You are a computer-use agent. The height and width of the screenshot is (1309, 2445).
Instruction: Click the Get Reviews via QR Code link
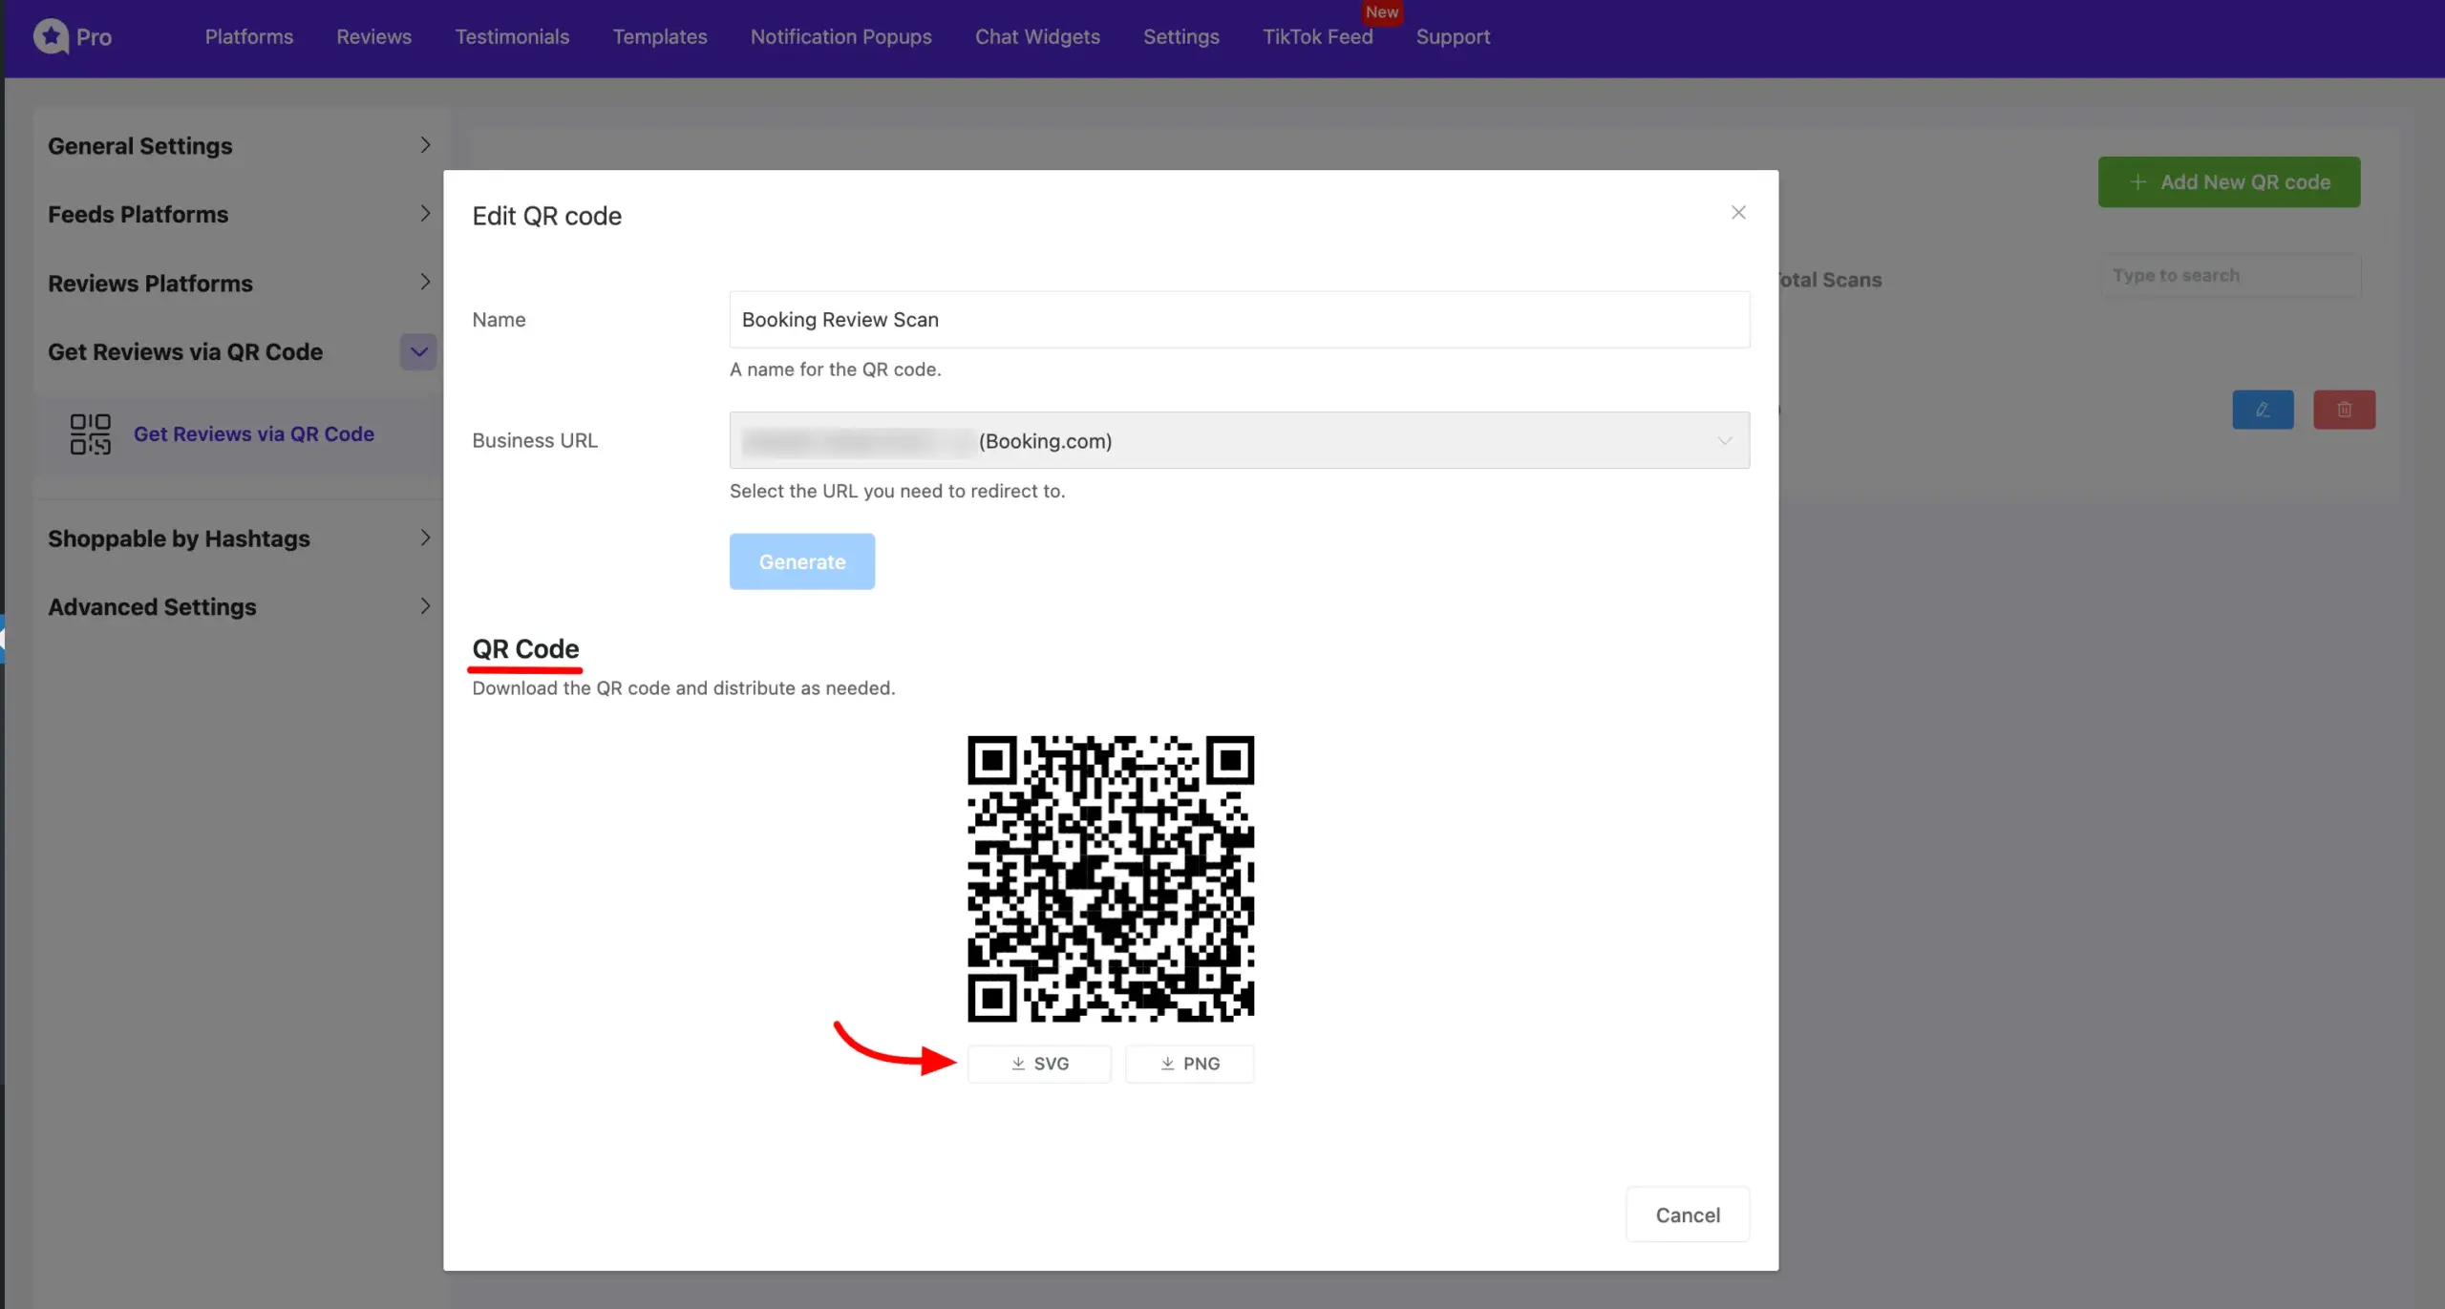coord(253,433)
